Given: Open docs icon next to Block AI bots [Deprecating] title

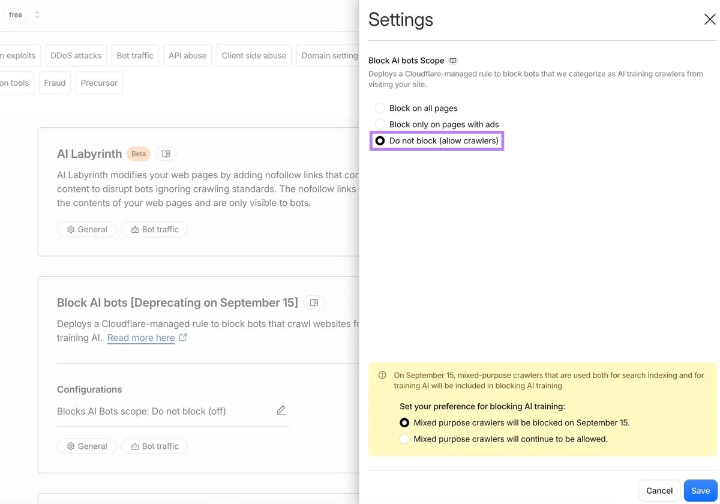Looking at the screenshot, I should pyautogui.click(x=314, y=302).
